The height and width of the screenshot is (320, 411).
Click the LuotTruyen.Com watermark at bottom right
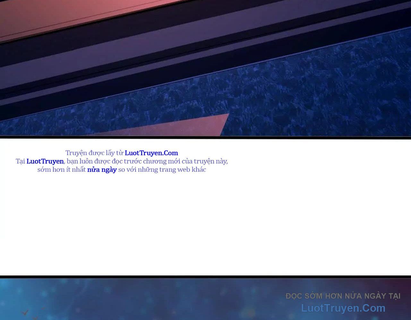343,308
